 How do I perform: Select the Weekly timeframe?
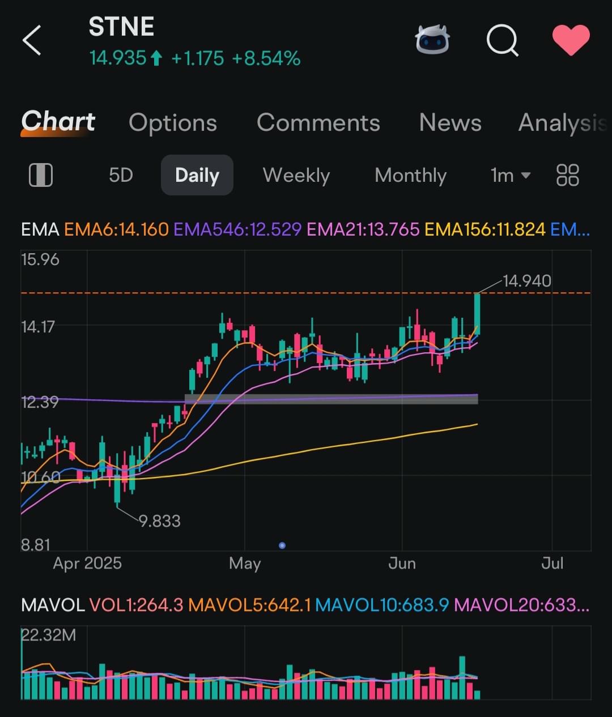(296, 175)
